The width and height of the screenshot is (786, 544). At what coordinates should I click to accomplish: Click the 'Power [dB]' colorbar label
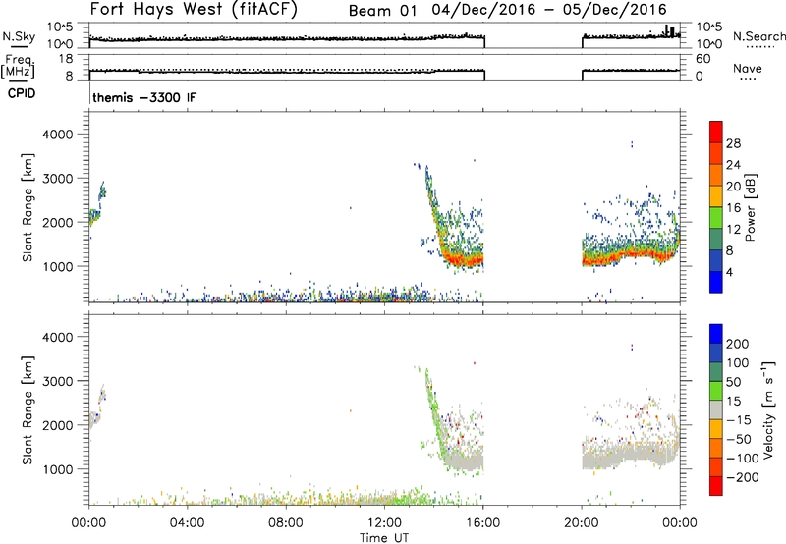click(751, 207)
